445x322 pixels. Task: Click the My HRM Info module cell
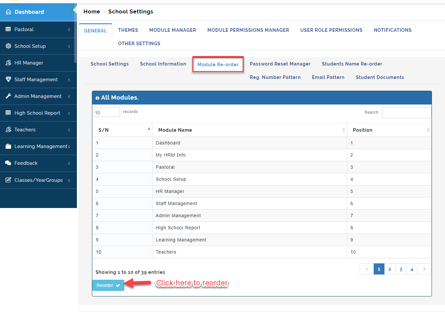(250, 155)
